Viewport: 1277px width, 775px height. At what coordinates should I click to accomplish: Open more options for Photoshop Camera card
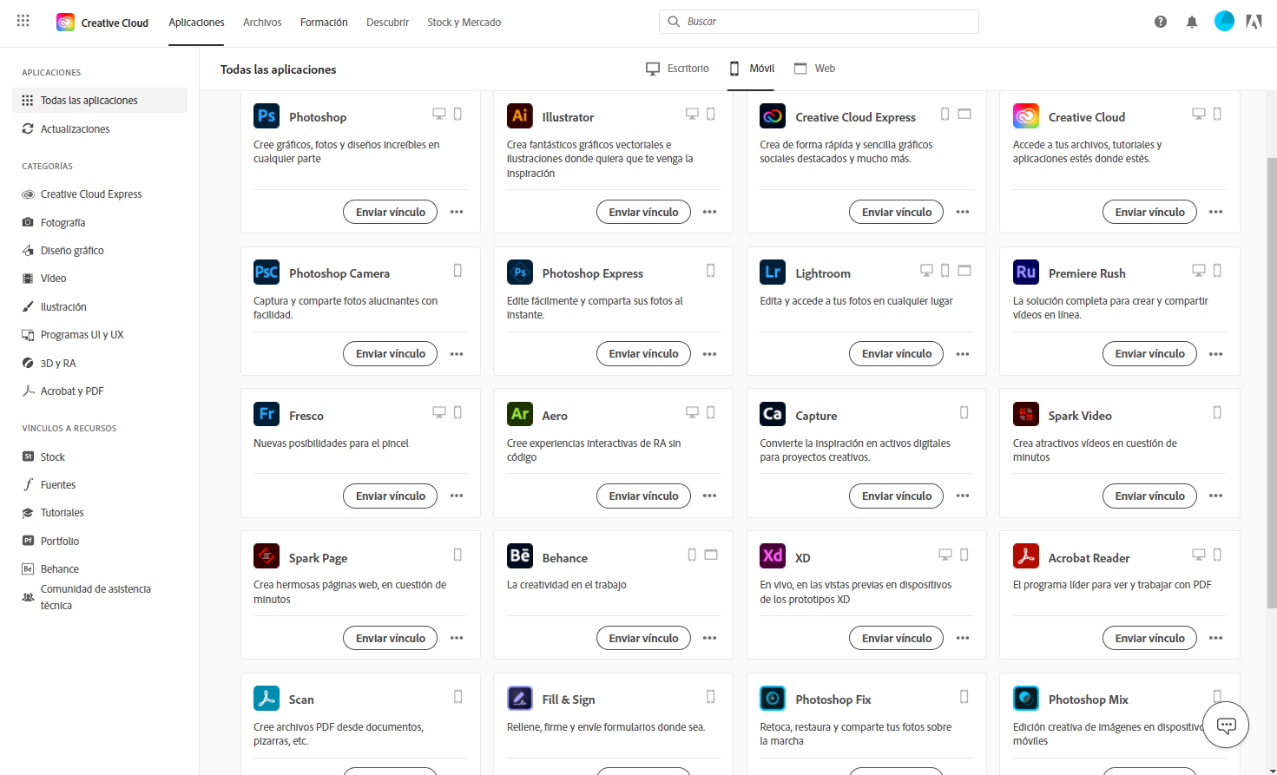(457, 354)
